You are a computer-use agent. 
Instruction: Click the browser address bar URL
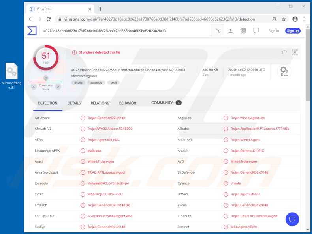point(160,19)
